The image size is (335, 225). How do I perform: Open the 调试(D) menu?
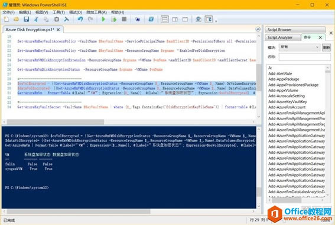point(76,12)
